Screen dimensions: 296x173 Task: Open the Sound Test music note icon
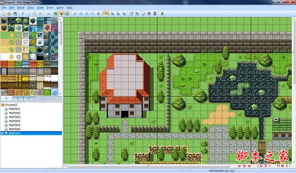pyautogui.click(x=149, y=14)
